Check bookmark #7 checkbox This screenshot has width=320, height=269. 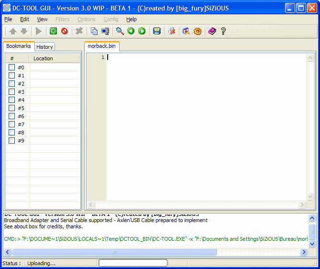[x=11, y=124]
